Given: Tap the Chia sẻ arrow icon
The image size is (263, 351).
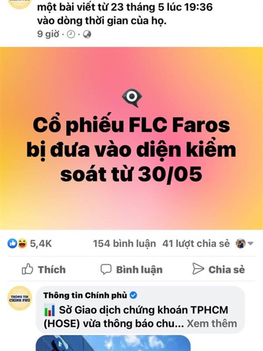Looking at the screenshot, I should click(198, 269).
